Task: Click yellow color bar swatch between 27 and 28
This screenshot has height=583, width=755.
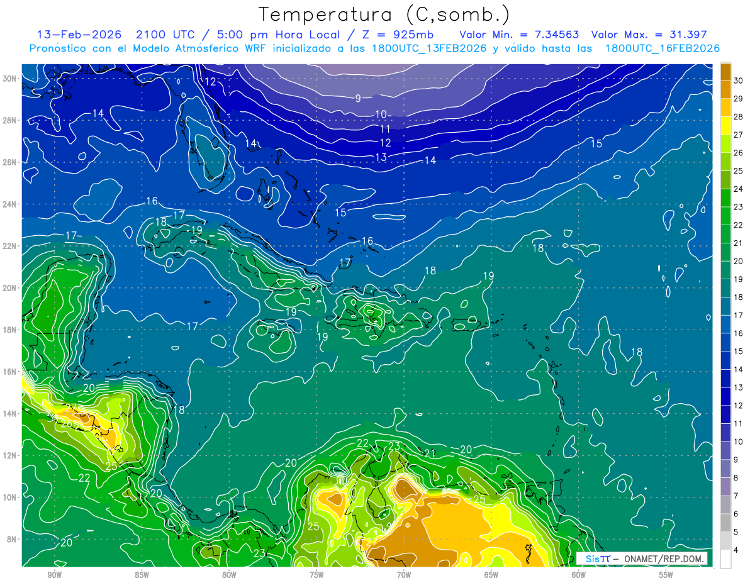Action: (725, 126)
